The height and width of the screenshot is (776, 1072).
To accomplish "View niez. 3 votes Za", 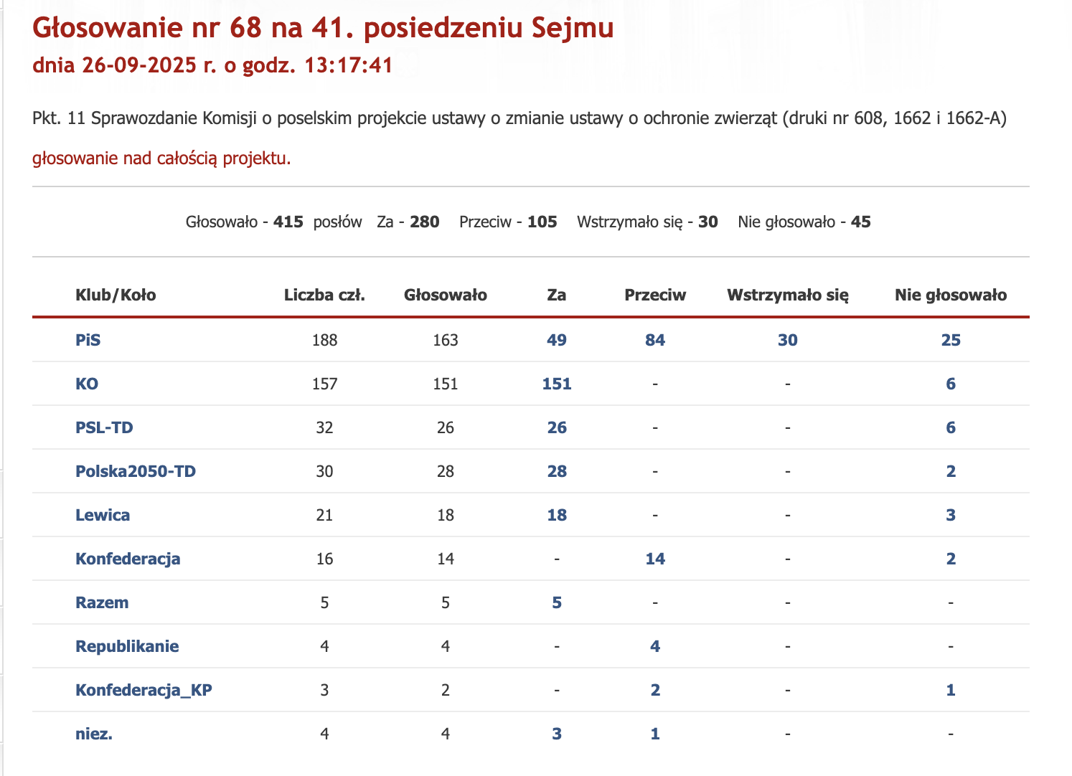I will point(557,734).
